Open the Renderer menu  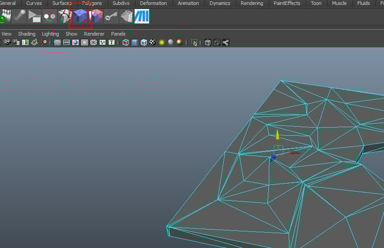click(x=94, y=34)
